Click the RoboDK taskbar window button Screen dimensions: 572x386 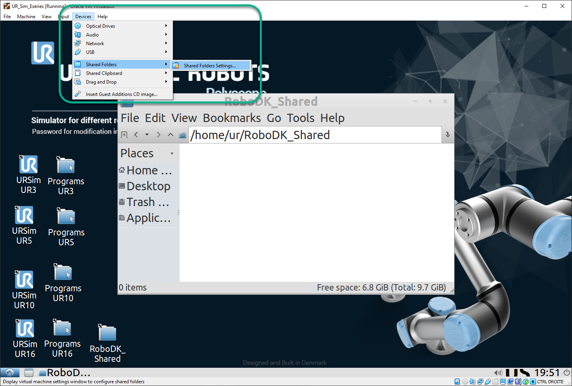(x=65, y=373)
